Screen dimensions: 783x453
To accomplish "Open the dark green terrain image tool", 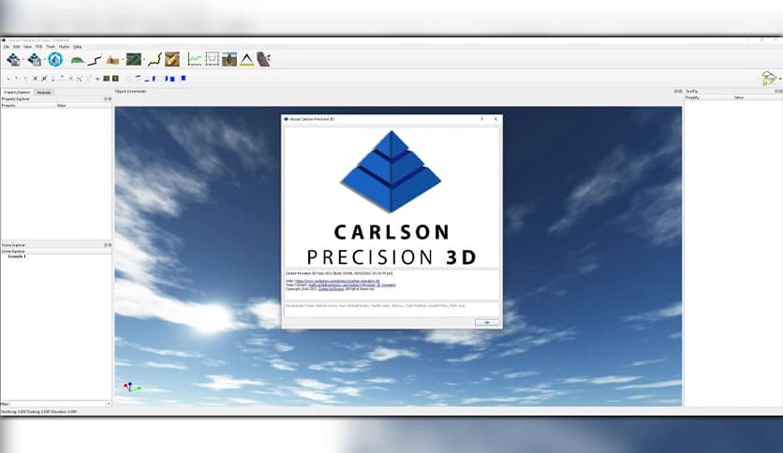I will coord(133,59).
